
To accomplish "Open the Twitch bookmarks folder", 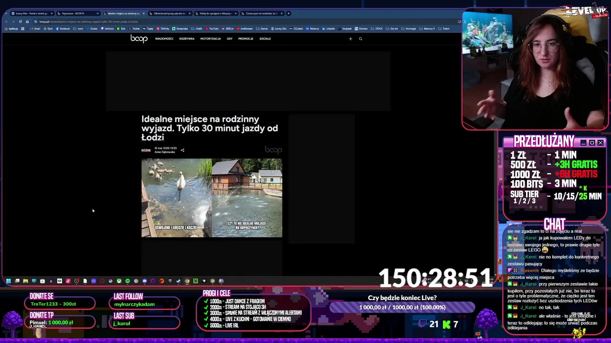I will tap(443, 29).
